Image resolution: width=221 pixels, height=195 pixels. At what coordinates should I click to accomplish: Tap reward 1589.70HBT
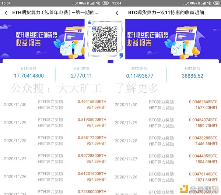click(x=207, y=125)
